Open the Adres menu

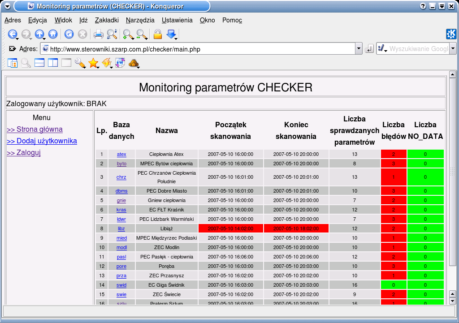click(13, 20)
